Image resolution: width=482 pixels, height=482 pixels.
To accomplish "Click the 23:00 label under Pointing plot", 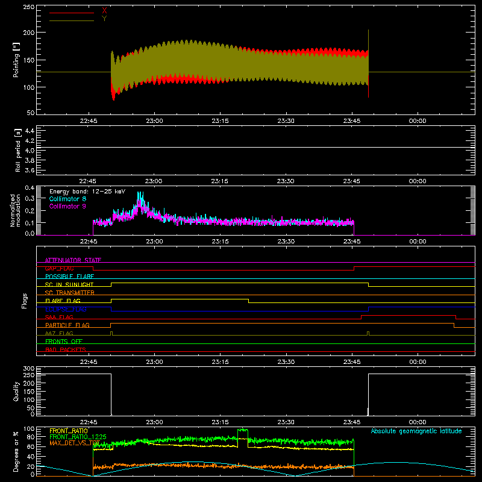I will 154,121.
